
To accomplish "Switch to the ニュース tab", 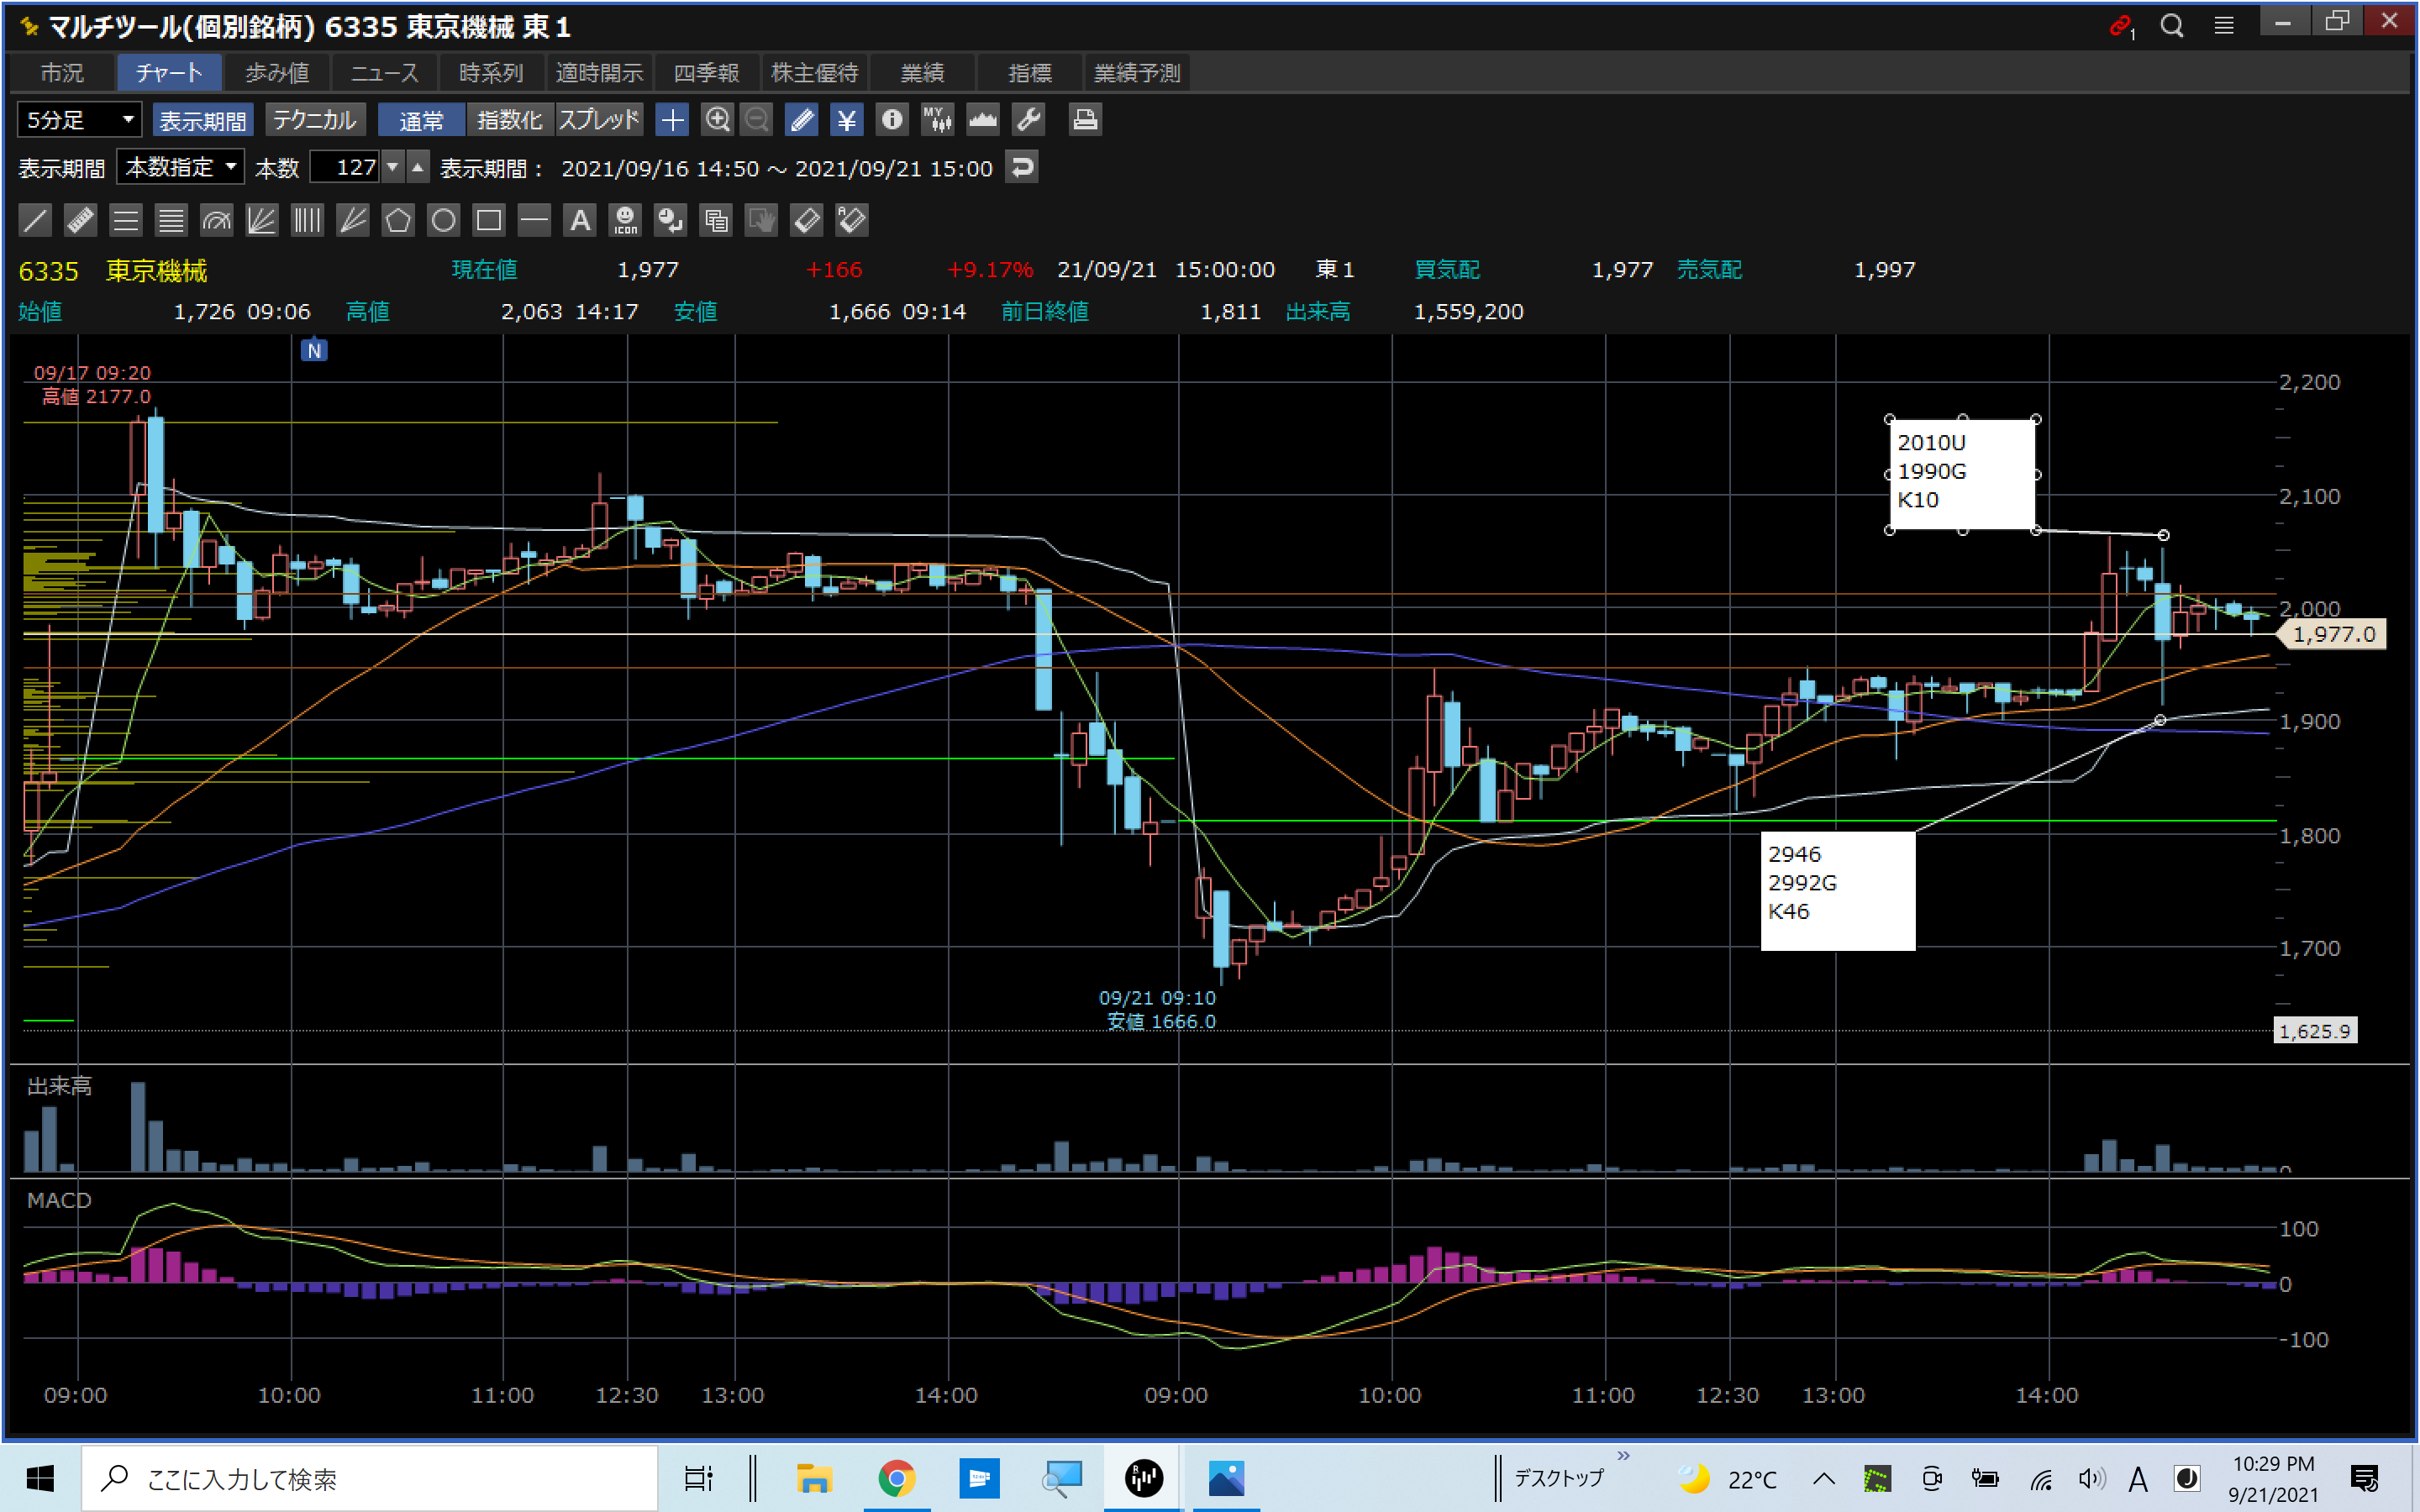I will (384, 73).
